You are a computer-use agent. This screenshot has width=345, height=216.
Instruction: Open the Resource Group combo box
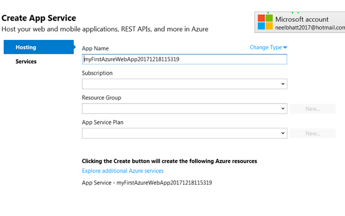(184, 108)
